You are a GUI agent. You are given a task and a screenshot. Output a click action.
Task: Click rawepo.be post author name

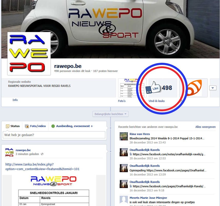[x=23, y=150]
